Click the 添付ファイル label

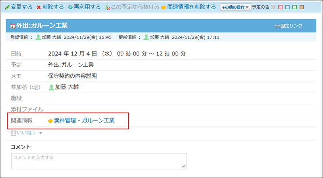coord(27,109)
